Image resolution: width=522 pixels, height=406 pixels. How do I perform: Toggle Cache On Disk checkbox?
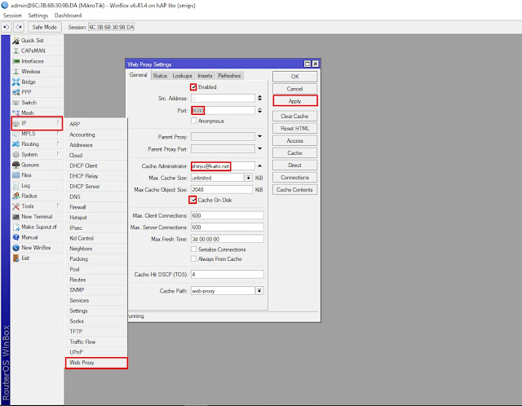click(x=193, y=200)
